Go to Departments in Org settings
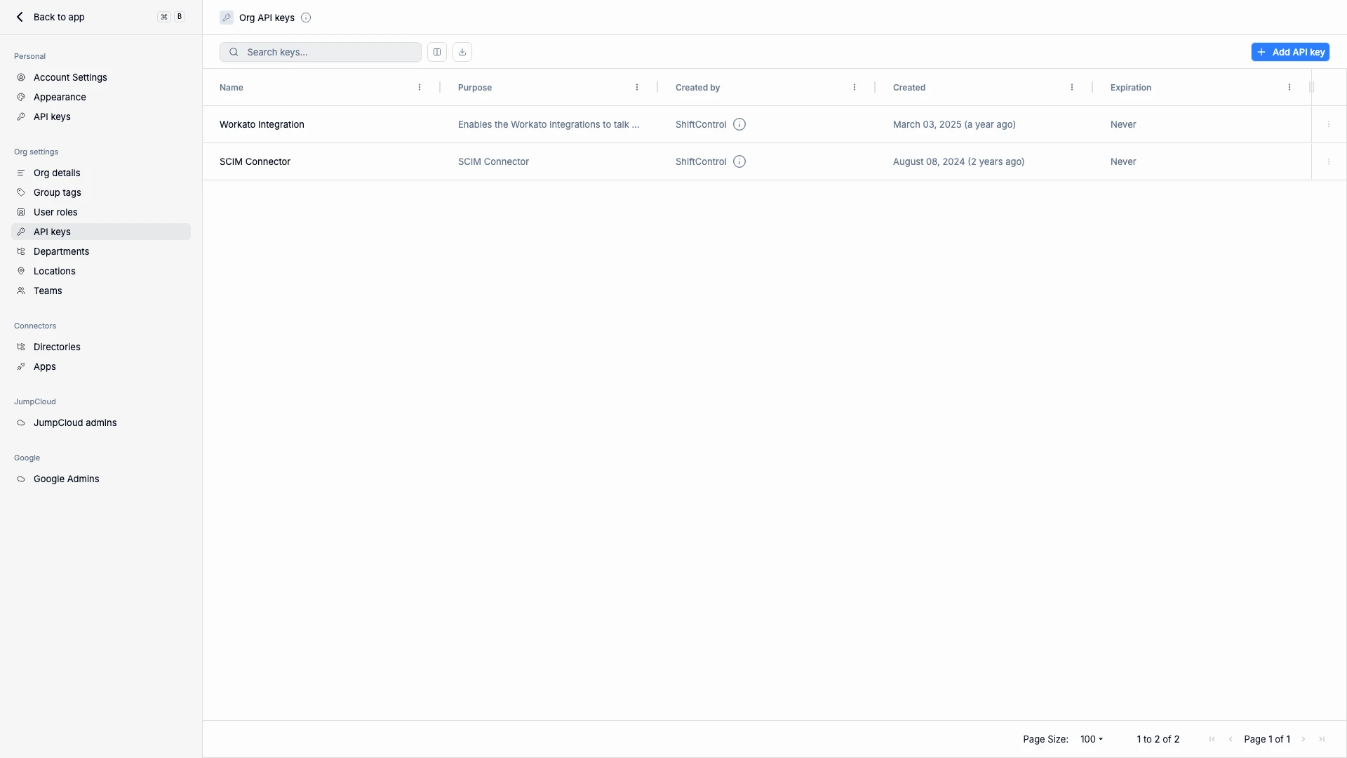 (61, 251)
